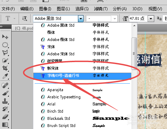
Task: Choose 宋体 in the font list
Action: coord(82,47)
